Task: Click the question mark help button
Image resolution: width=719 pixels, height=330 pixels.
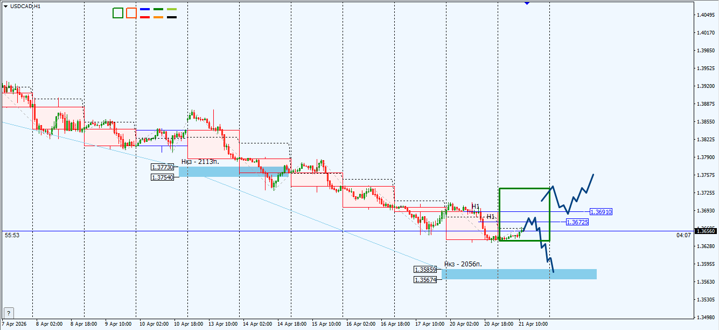Action: [x=9, y=313]
